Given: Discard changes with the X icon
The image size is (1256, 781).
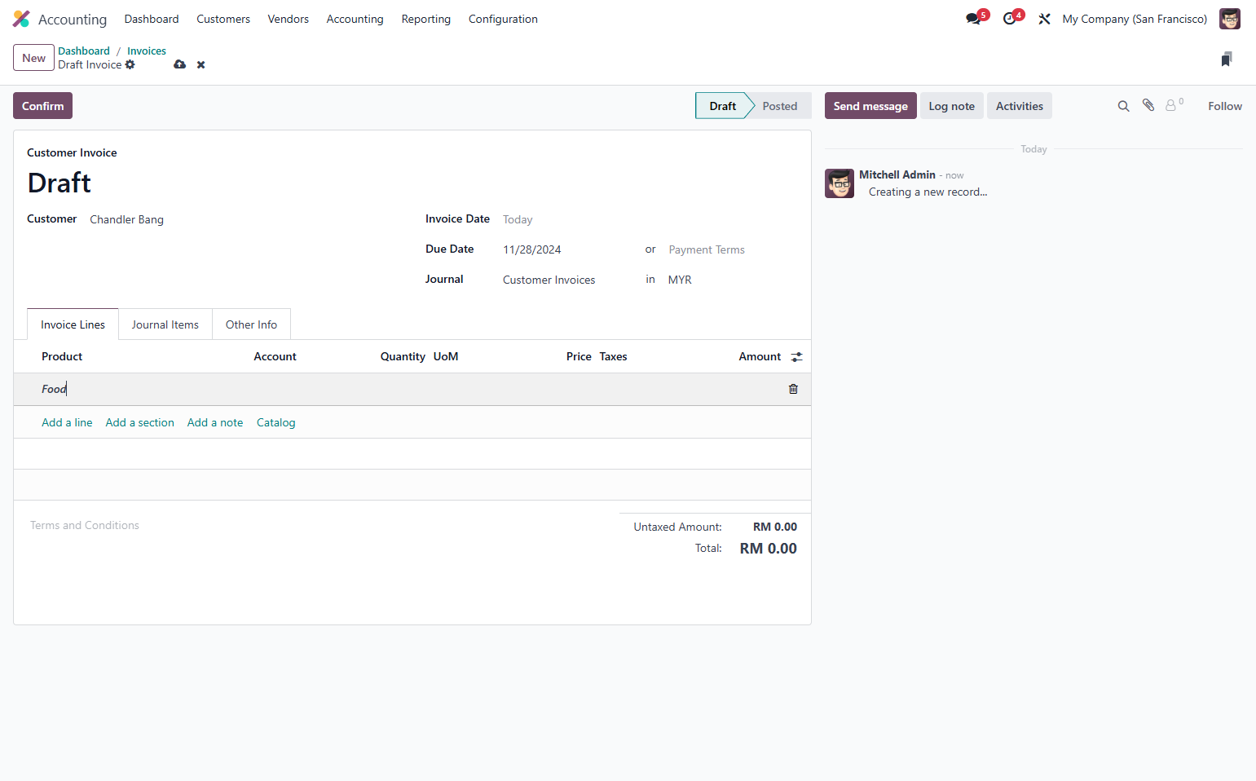Looking at the screenshot, I should pyautogui.click(x=201, y=64).
